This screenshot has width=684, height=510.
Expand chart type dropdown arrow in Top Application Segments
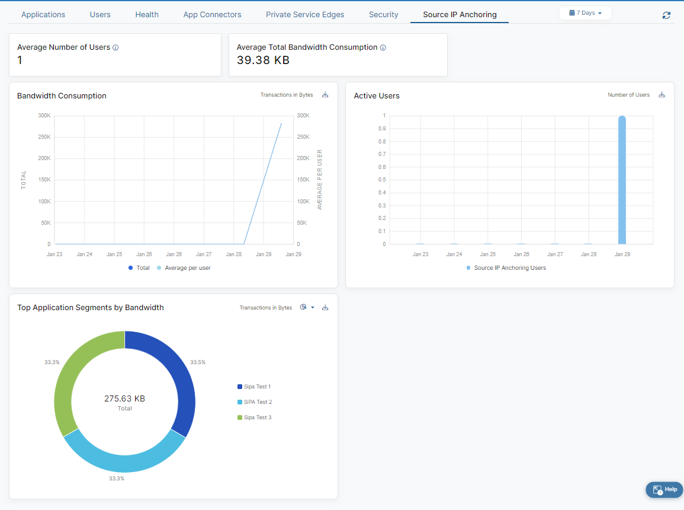click(x=313, y=307)
